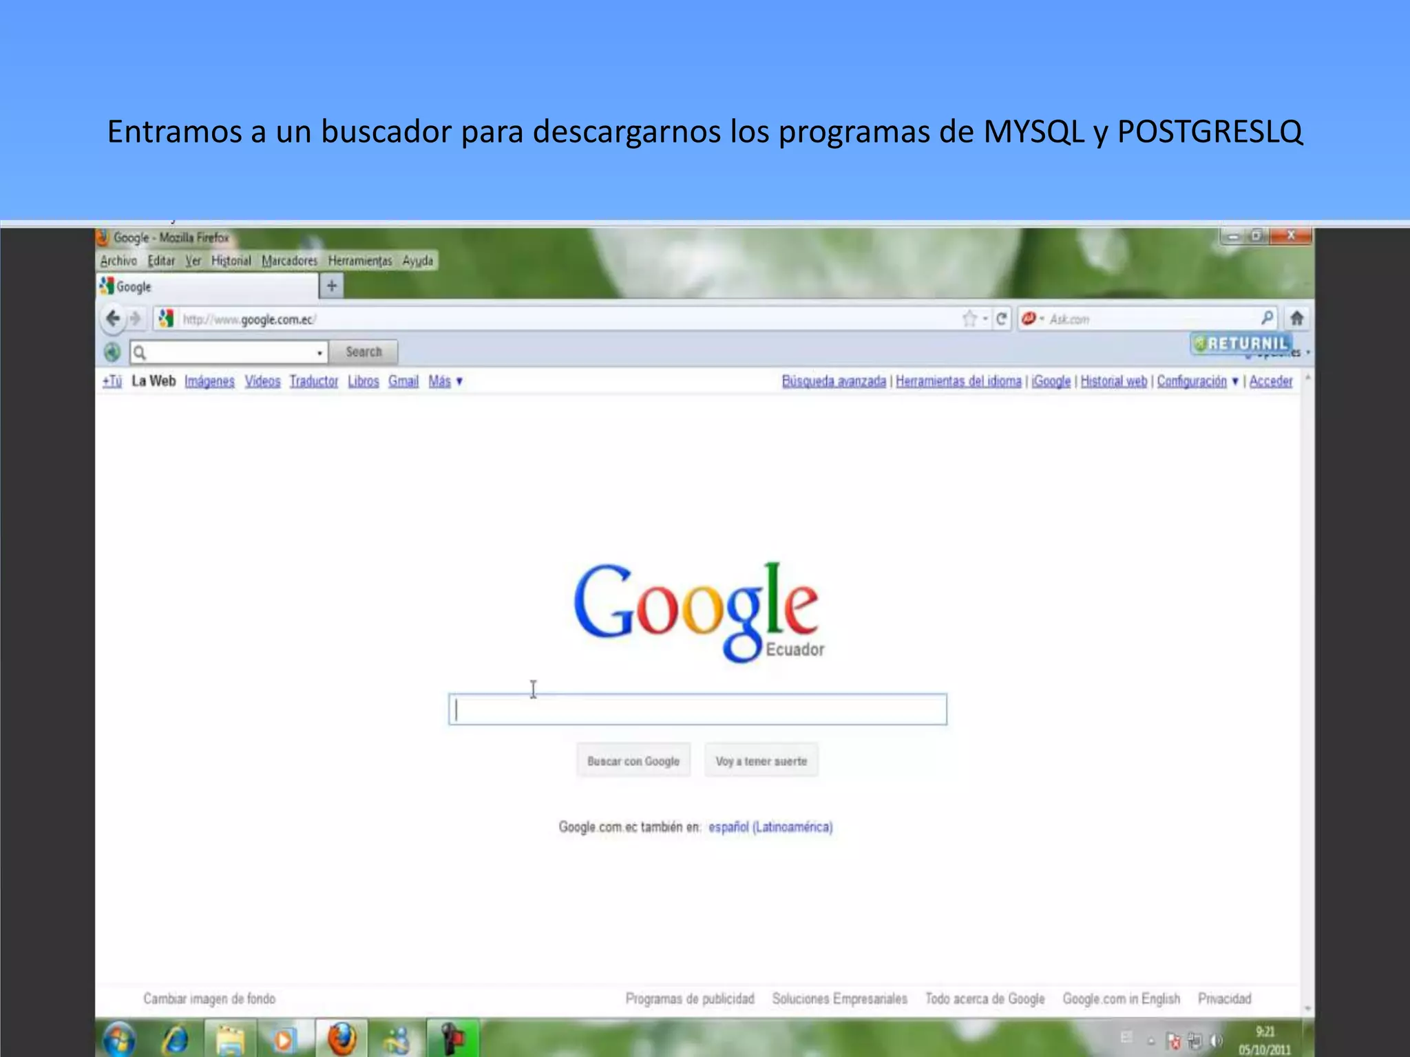Image resolution: width=1410 pixels, height=1057 pixels.
Task: Click the reload page icon
Action: 1002,319
